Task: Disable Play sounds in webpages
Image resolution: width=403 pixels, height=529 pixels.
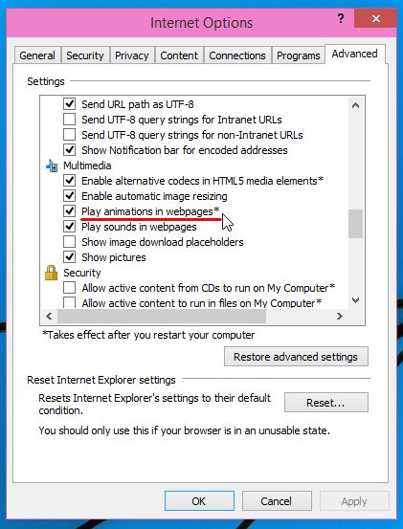Action: [70, 227]
